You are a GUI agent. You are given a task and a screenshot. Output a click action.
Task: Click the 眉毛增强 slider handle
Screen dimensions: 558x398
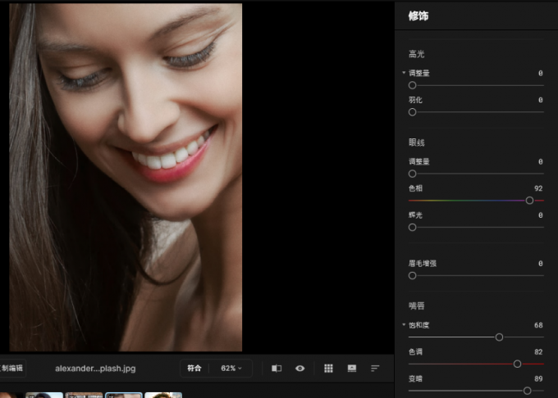pos(412,276)
